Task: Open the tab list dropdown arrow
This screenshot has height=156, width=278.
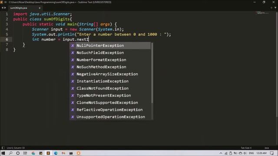Action: 275,8
